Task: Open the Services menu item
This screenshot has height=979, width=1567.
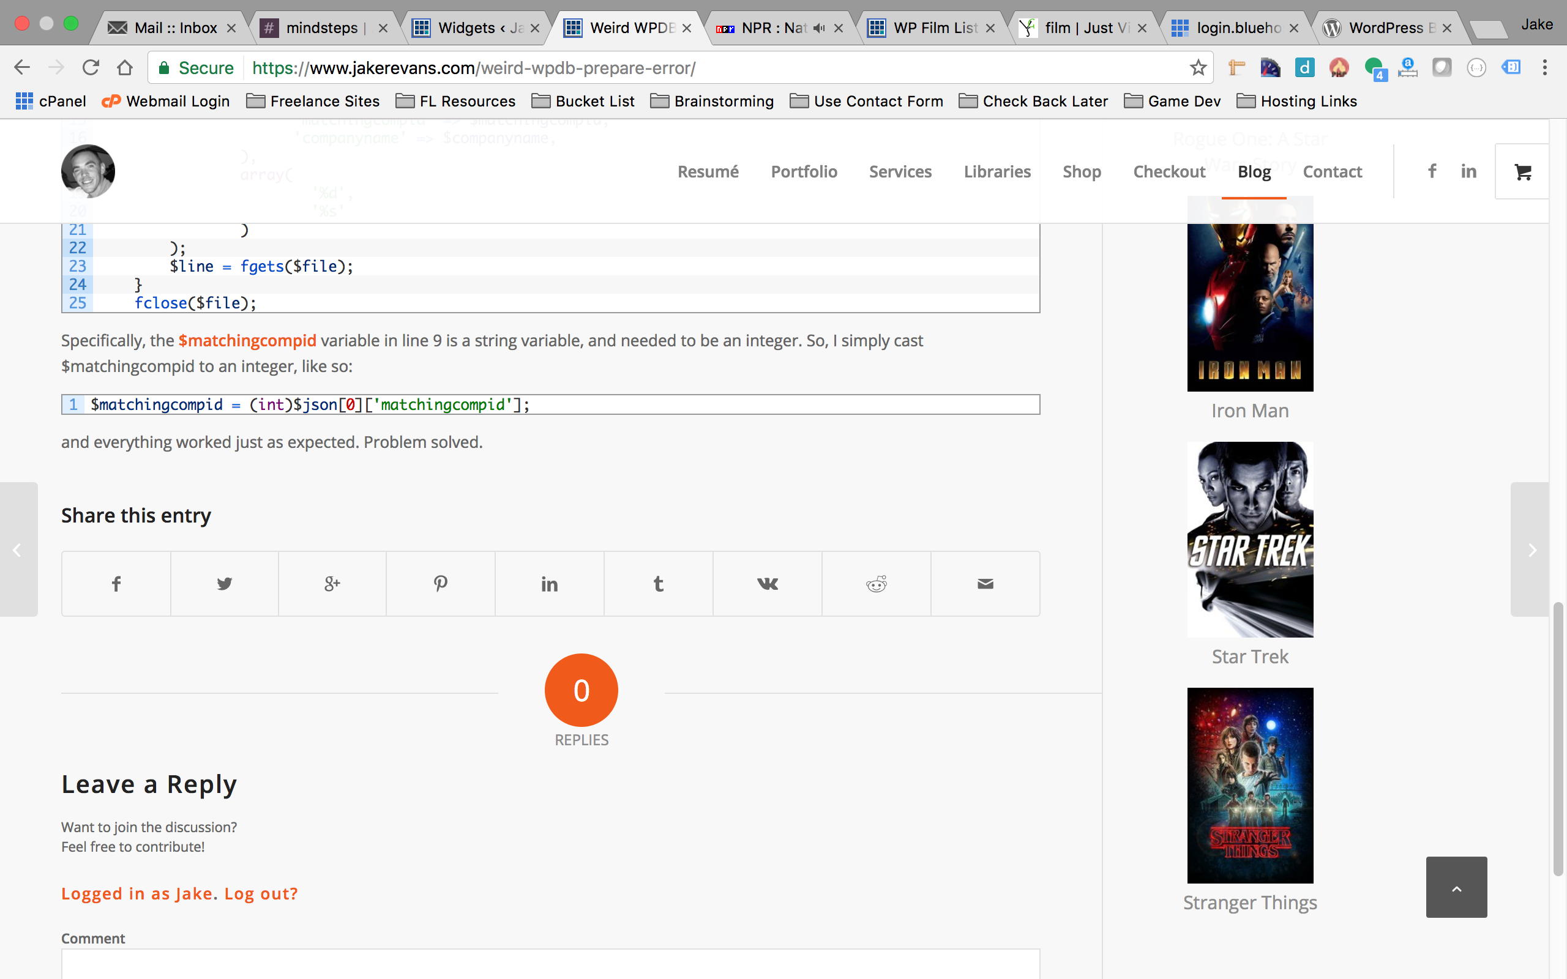Action: pyautogui.click(x=900, y=171)
